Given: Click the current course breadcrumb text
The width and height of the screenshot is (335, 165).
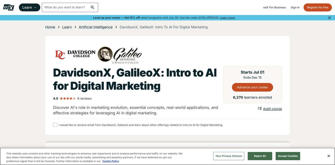Looking at the screenshot, I should coord(164,27).
